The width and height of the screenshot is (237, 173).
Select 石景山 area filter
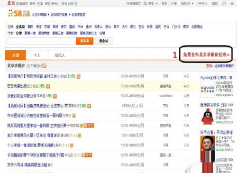pyautogui.click(x=98, y=27)
